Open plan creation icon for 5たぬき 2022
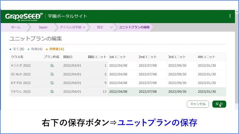This screenshot has width=239, height=134. tap(52, 74)
